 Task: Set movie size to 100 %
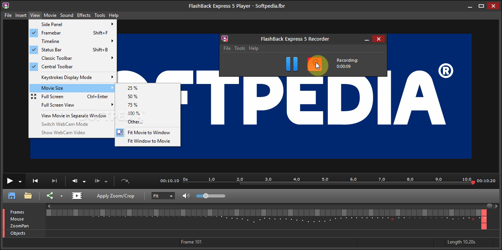pos(148,113)
